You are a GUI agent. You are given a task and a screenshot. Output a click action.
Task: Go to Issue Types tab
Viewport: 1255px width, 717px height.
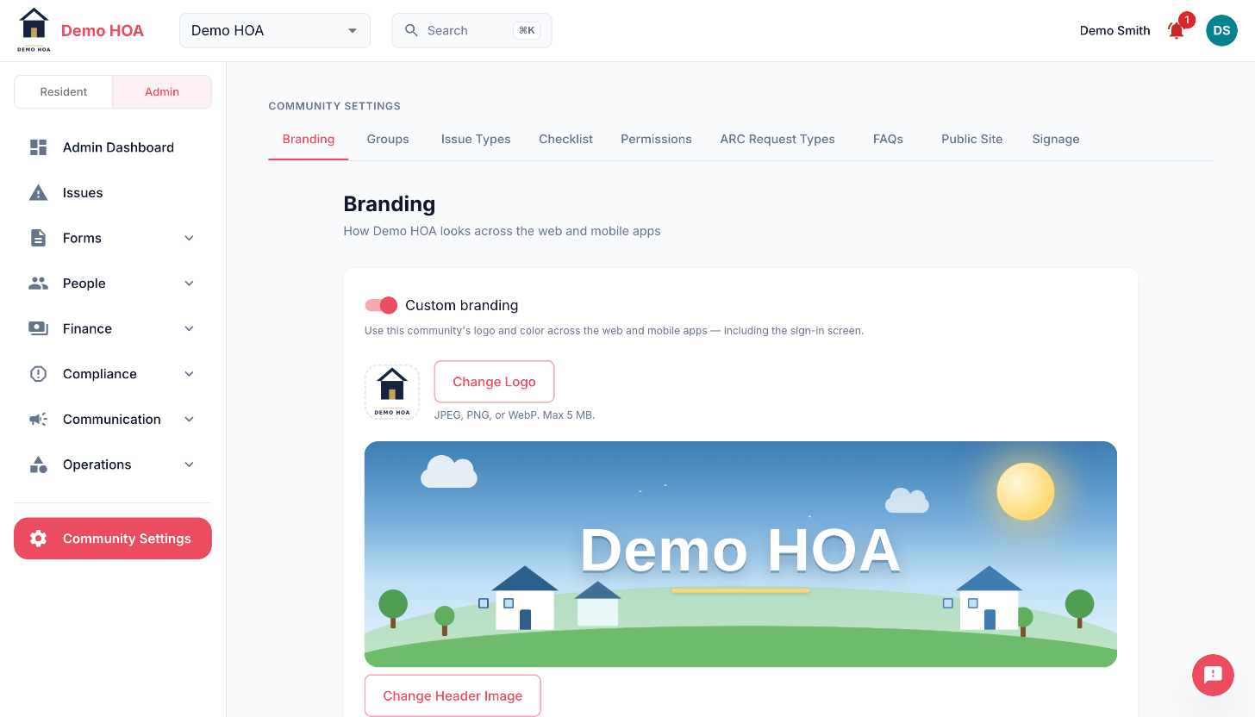coord(476,139)
